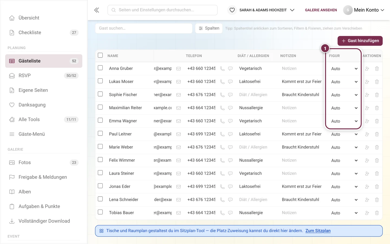Open the Mein Konto account menu

[364, 10]
